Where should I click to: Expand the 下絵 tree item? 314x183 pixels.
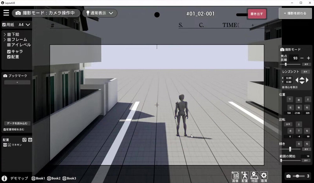coord(5,34)
